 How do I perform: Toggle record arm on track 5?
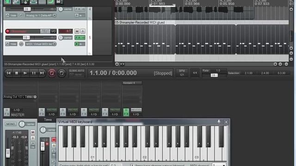point(7,31)
